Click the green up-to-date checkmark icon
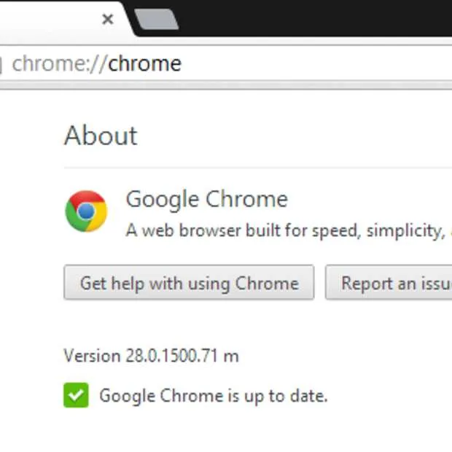452x452 pixels. pyautogui.click(x=76, y=395)
